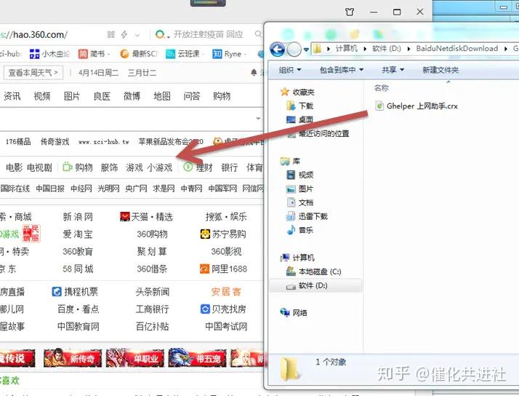Select the 微博 search tab

point(132,96)
